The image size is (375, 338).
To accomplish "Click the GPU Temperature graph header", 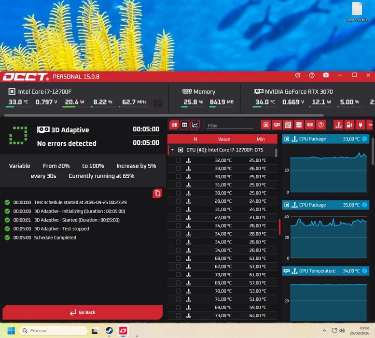I will [325, 271].
